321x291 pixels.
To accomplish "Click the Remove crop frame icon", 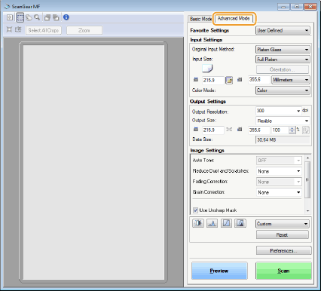I will [x=18, y=29].
